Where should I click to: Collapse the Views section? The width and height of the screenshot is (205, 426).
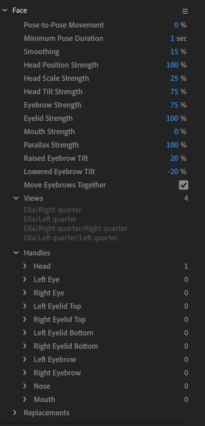pos(16,198)
